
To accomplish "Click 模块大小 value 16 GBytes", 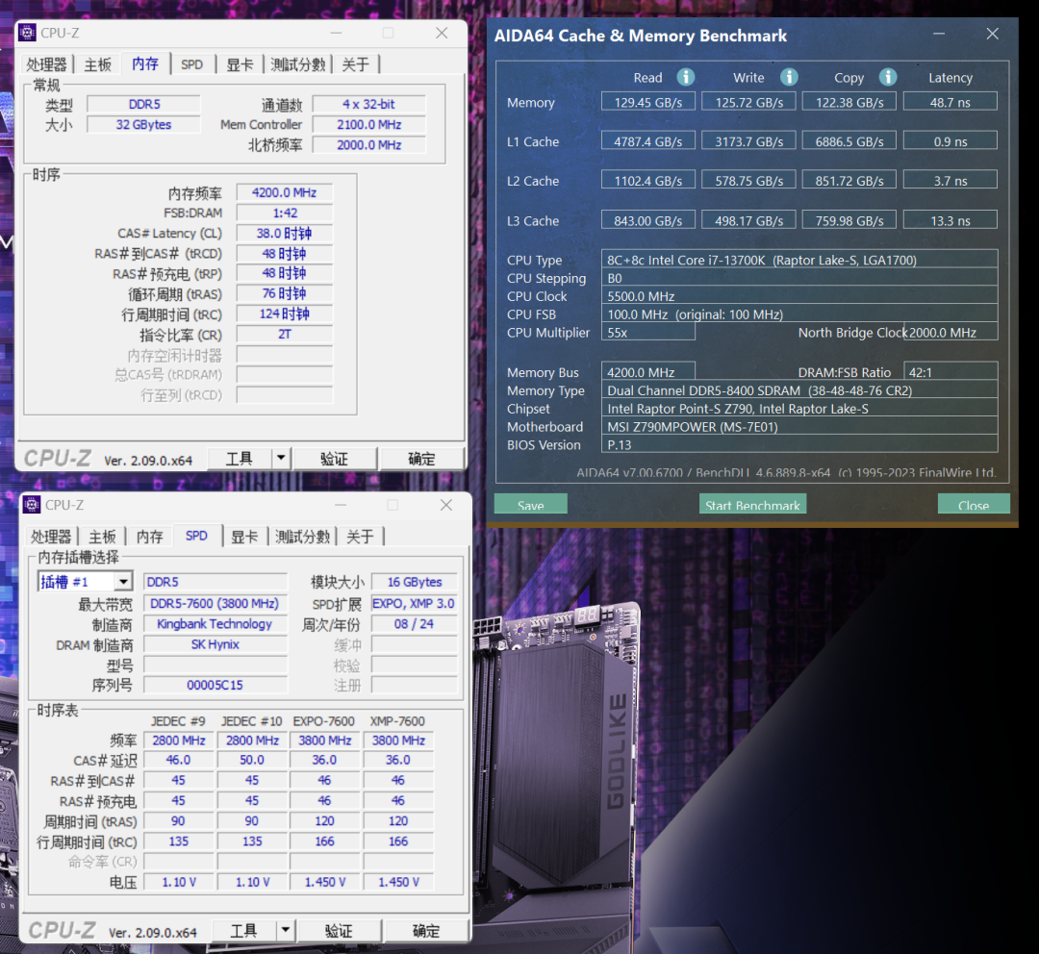I will (414, 582).
